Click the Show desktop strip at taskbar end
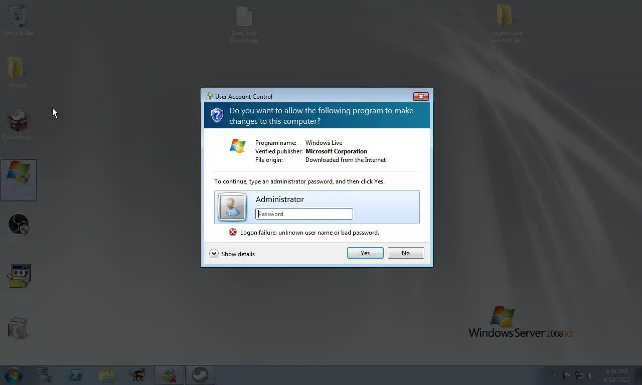The image size is (642, 385). pyautogui.click(x=638, y=375)
